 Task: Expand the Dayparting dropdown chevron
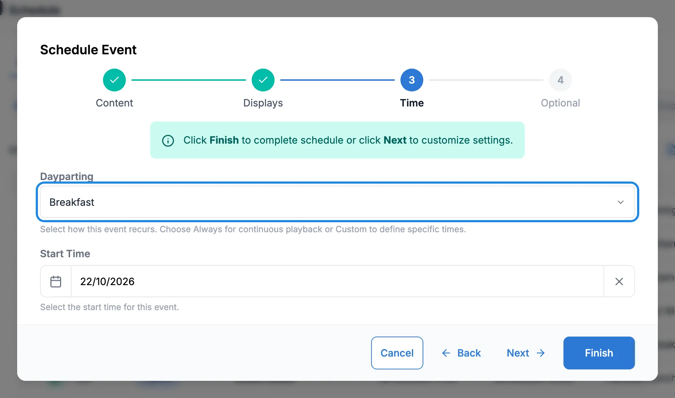coord(621,202)
